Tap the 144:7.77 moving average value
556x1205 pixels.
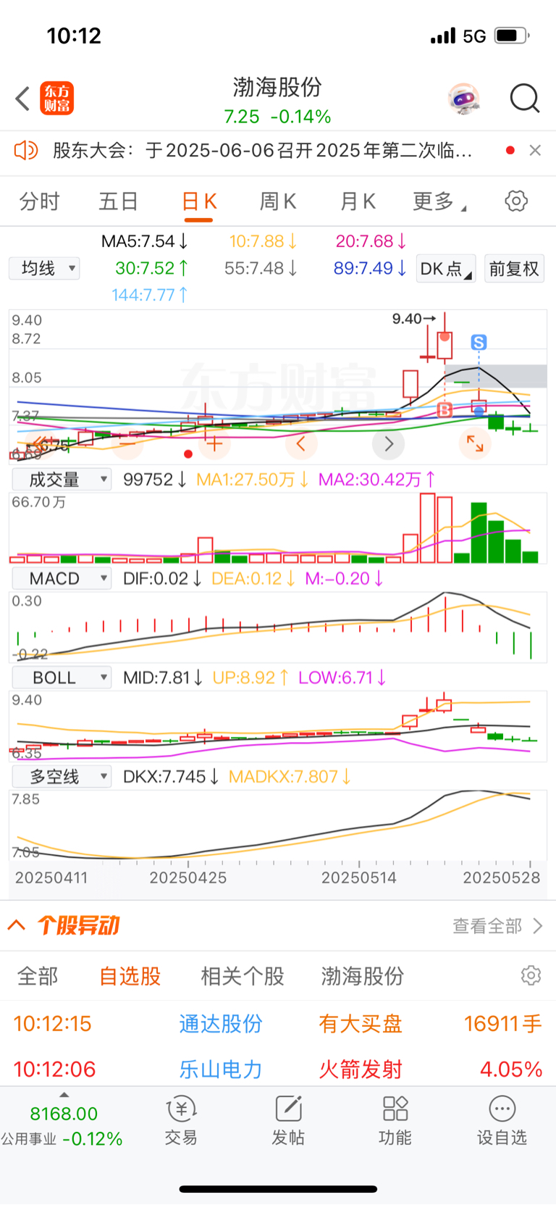150,295
